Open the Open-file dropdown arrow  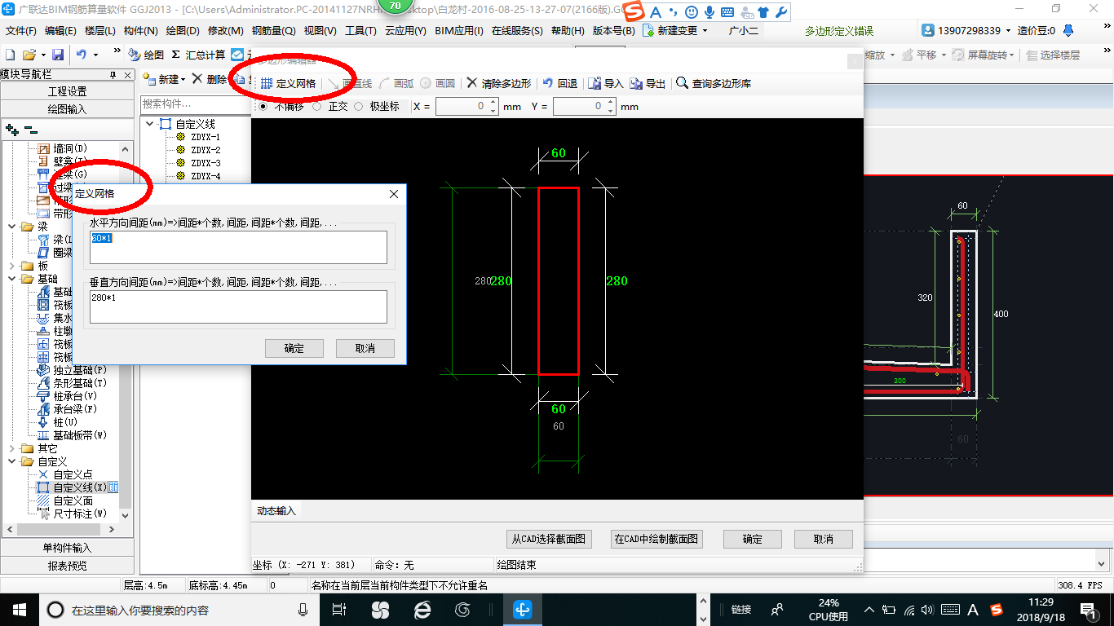pos(42,55)
